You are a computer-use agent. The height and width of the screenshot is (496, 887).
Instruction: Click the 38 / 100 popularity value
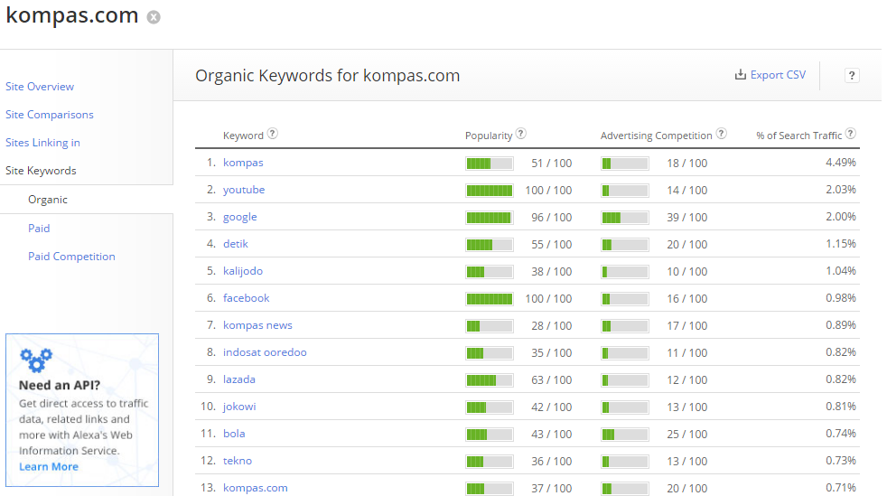(552, 272)
